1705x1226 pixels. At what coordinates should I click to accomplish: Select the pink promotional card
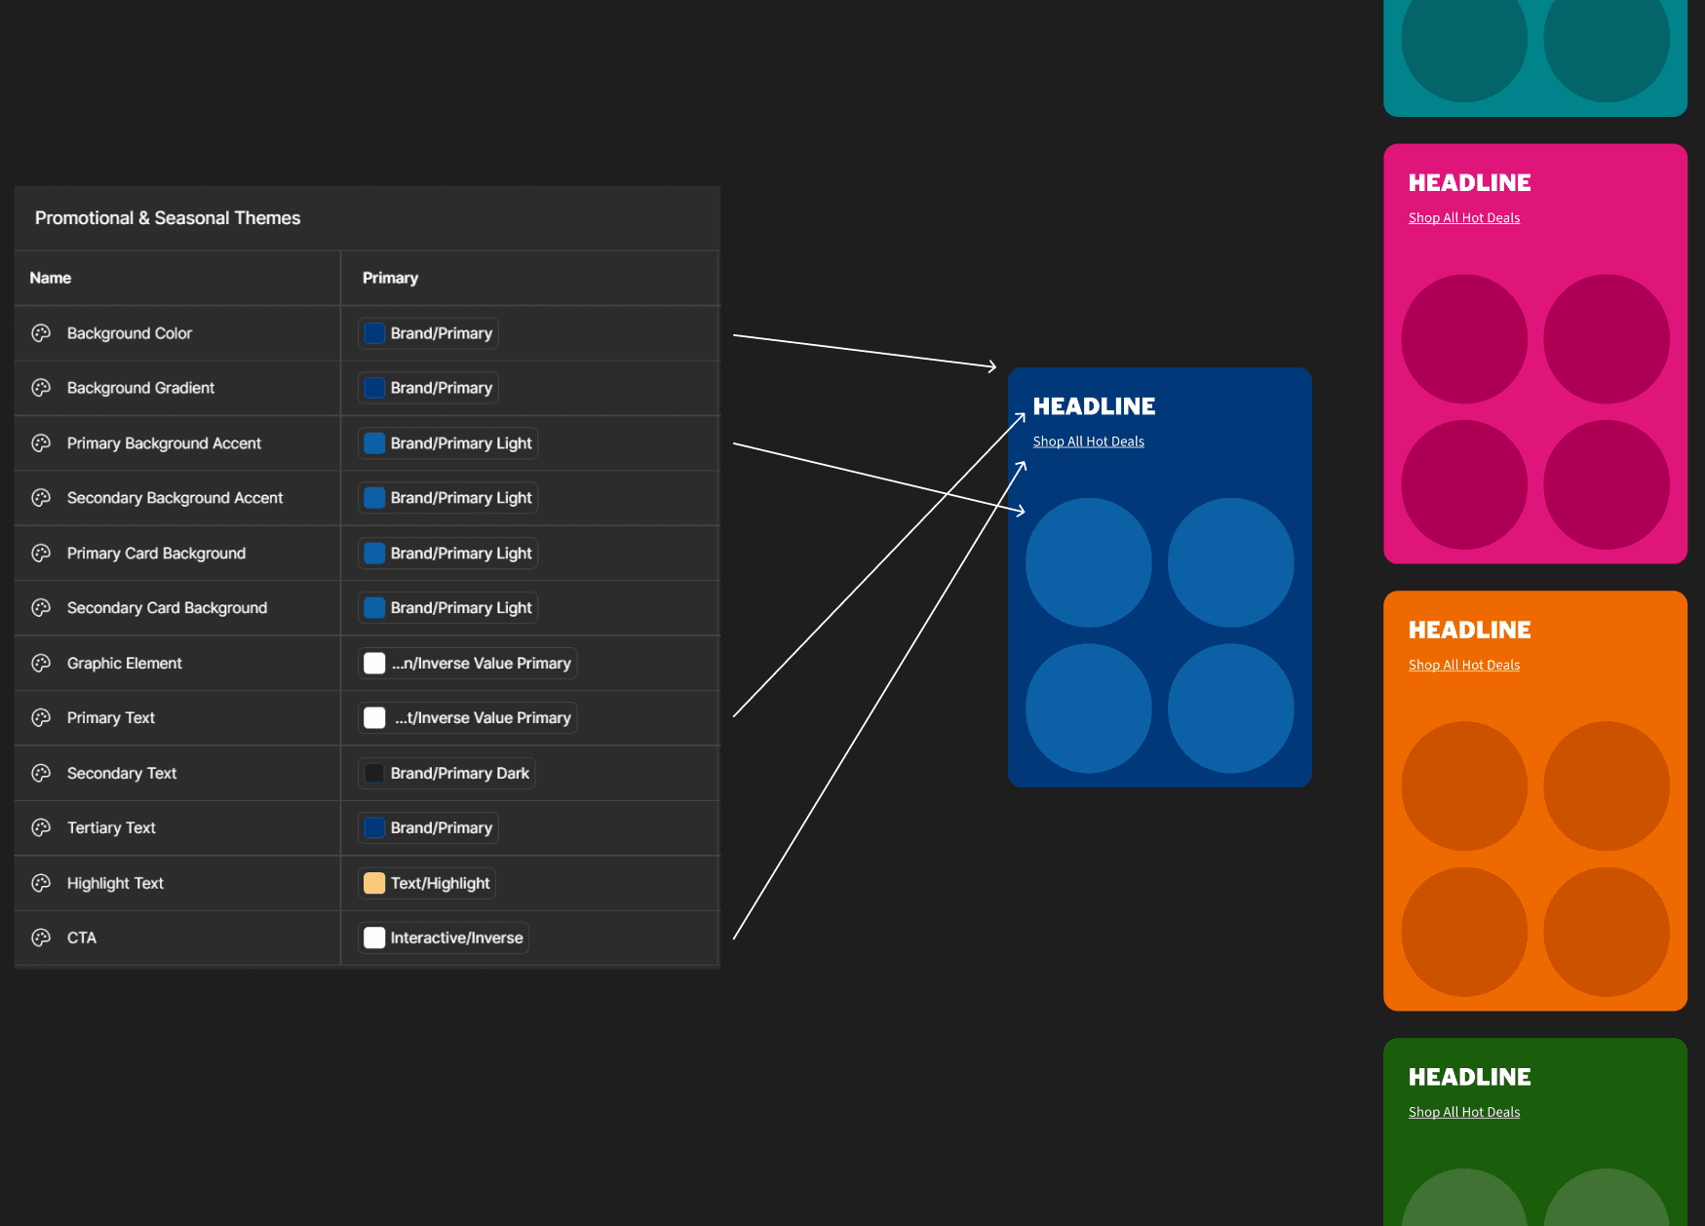(x=1535, y=354)
